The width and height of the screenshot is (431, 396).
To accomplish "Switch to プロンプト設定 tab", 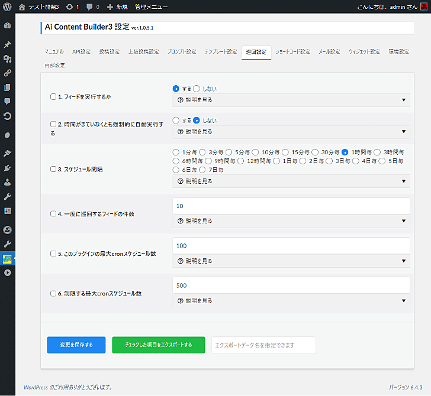I will (182, 51).
